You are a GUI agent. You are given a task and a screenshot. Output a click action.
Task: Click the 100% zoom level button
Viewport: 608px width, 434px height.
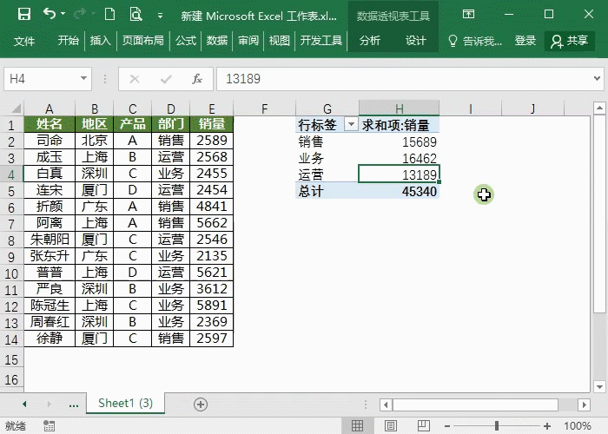[578, 426]
